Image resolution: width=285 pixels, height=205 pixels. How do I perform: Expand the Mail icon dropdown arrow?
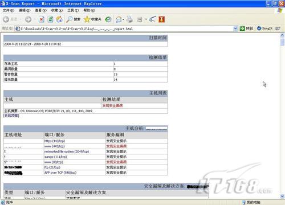[x=123, y=19]
